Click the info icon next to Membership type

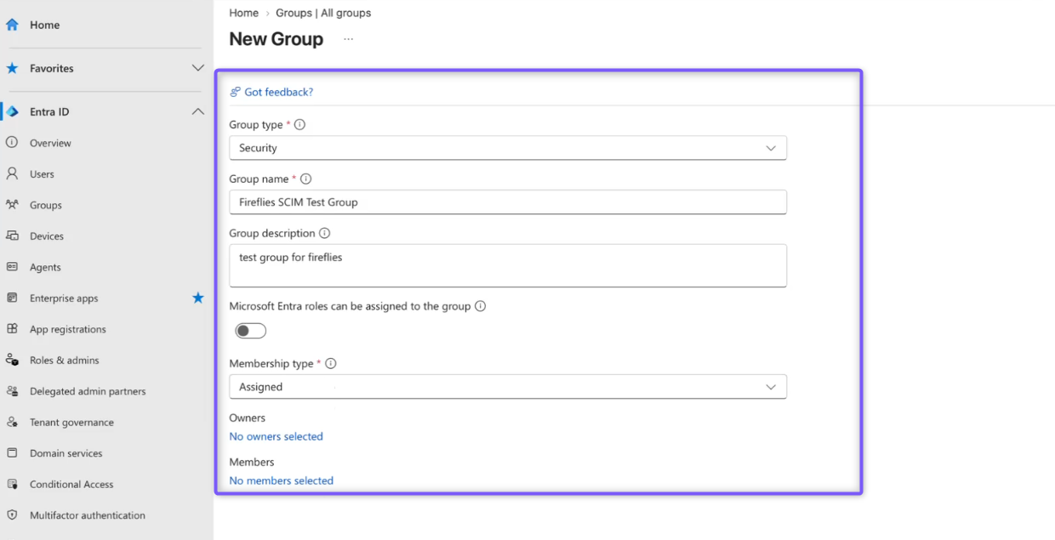[x=331, y=363]
